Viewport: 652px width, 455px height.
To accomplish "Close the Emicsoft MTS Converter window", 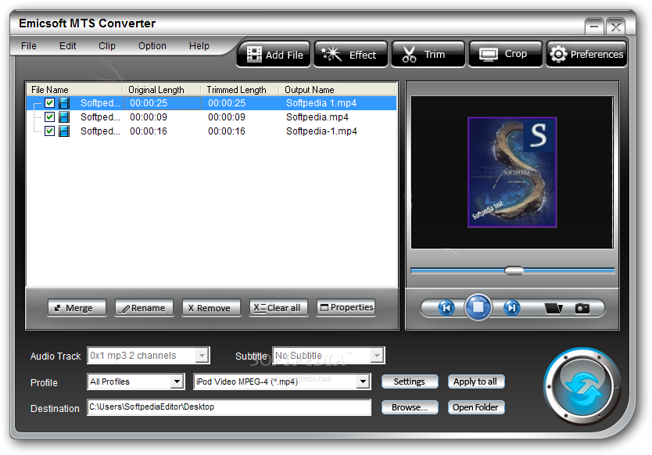I will click(615, 27).
